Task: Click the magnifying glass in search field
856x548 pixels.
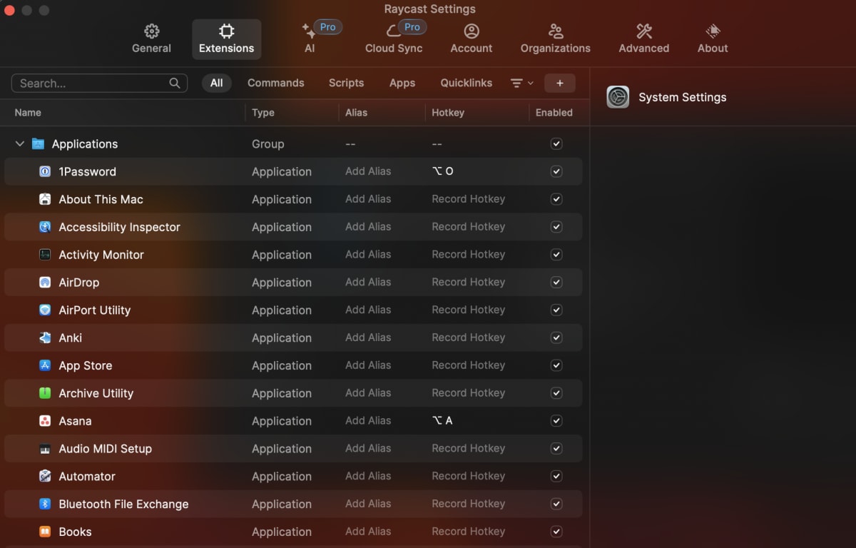Action: (x=175, y=83)
